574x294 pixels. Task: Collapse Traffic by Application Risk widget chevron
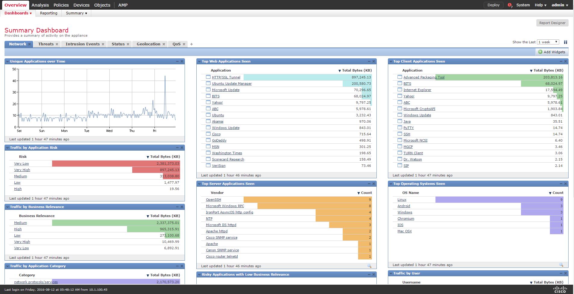click(8, 148)
